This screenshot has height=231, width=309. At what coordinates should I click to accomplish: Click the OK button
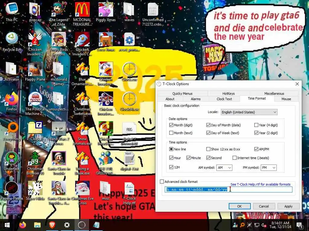pyautogui.click(x=239, y=206)
